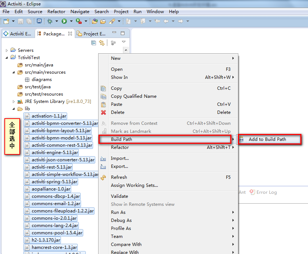Click the Save toolbar icon
308x254 pixels.
20,21
